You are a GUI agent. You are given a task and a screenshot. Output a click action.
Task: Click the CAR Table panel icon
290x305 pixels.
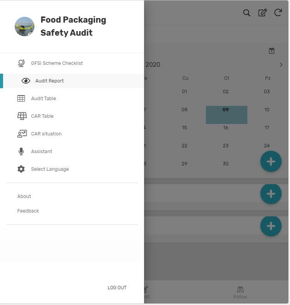click(22, 116)
